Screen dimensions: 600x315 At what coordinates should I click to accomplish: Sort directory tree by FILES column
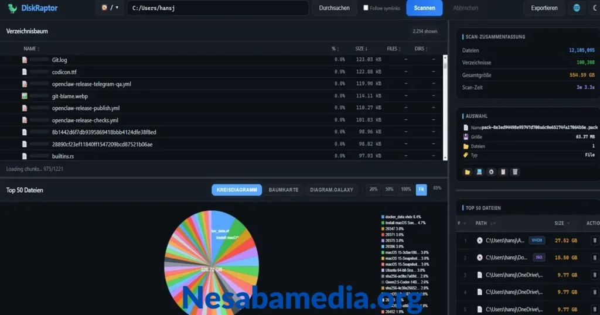point(394,49)
